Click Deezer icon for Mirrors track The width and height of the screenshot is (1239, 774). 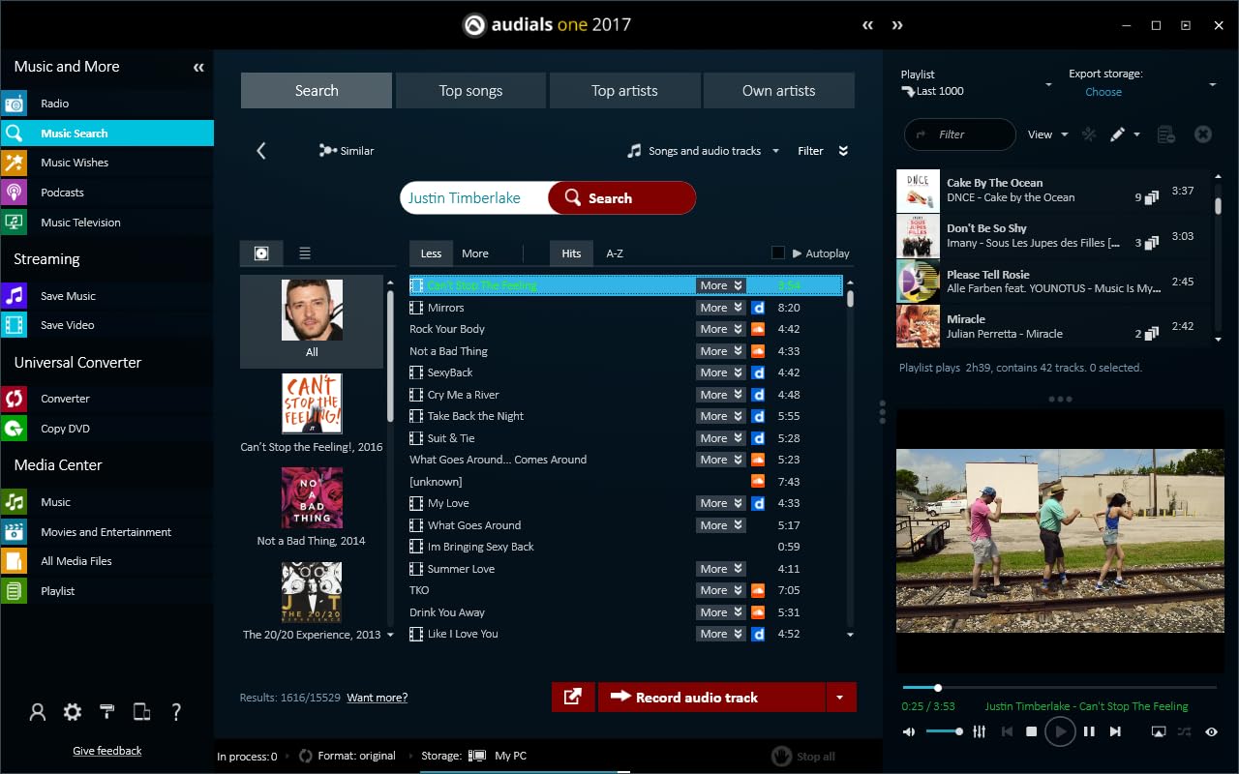click(759, 308)
